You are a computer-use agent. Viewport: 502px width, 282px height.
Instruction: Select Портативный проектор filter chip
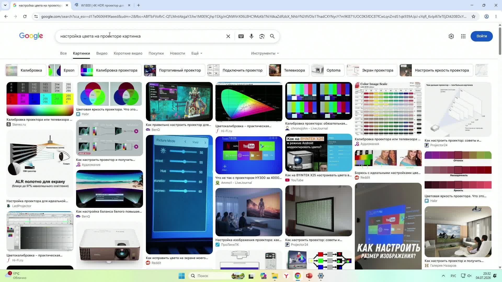174,70
